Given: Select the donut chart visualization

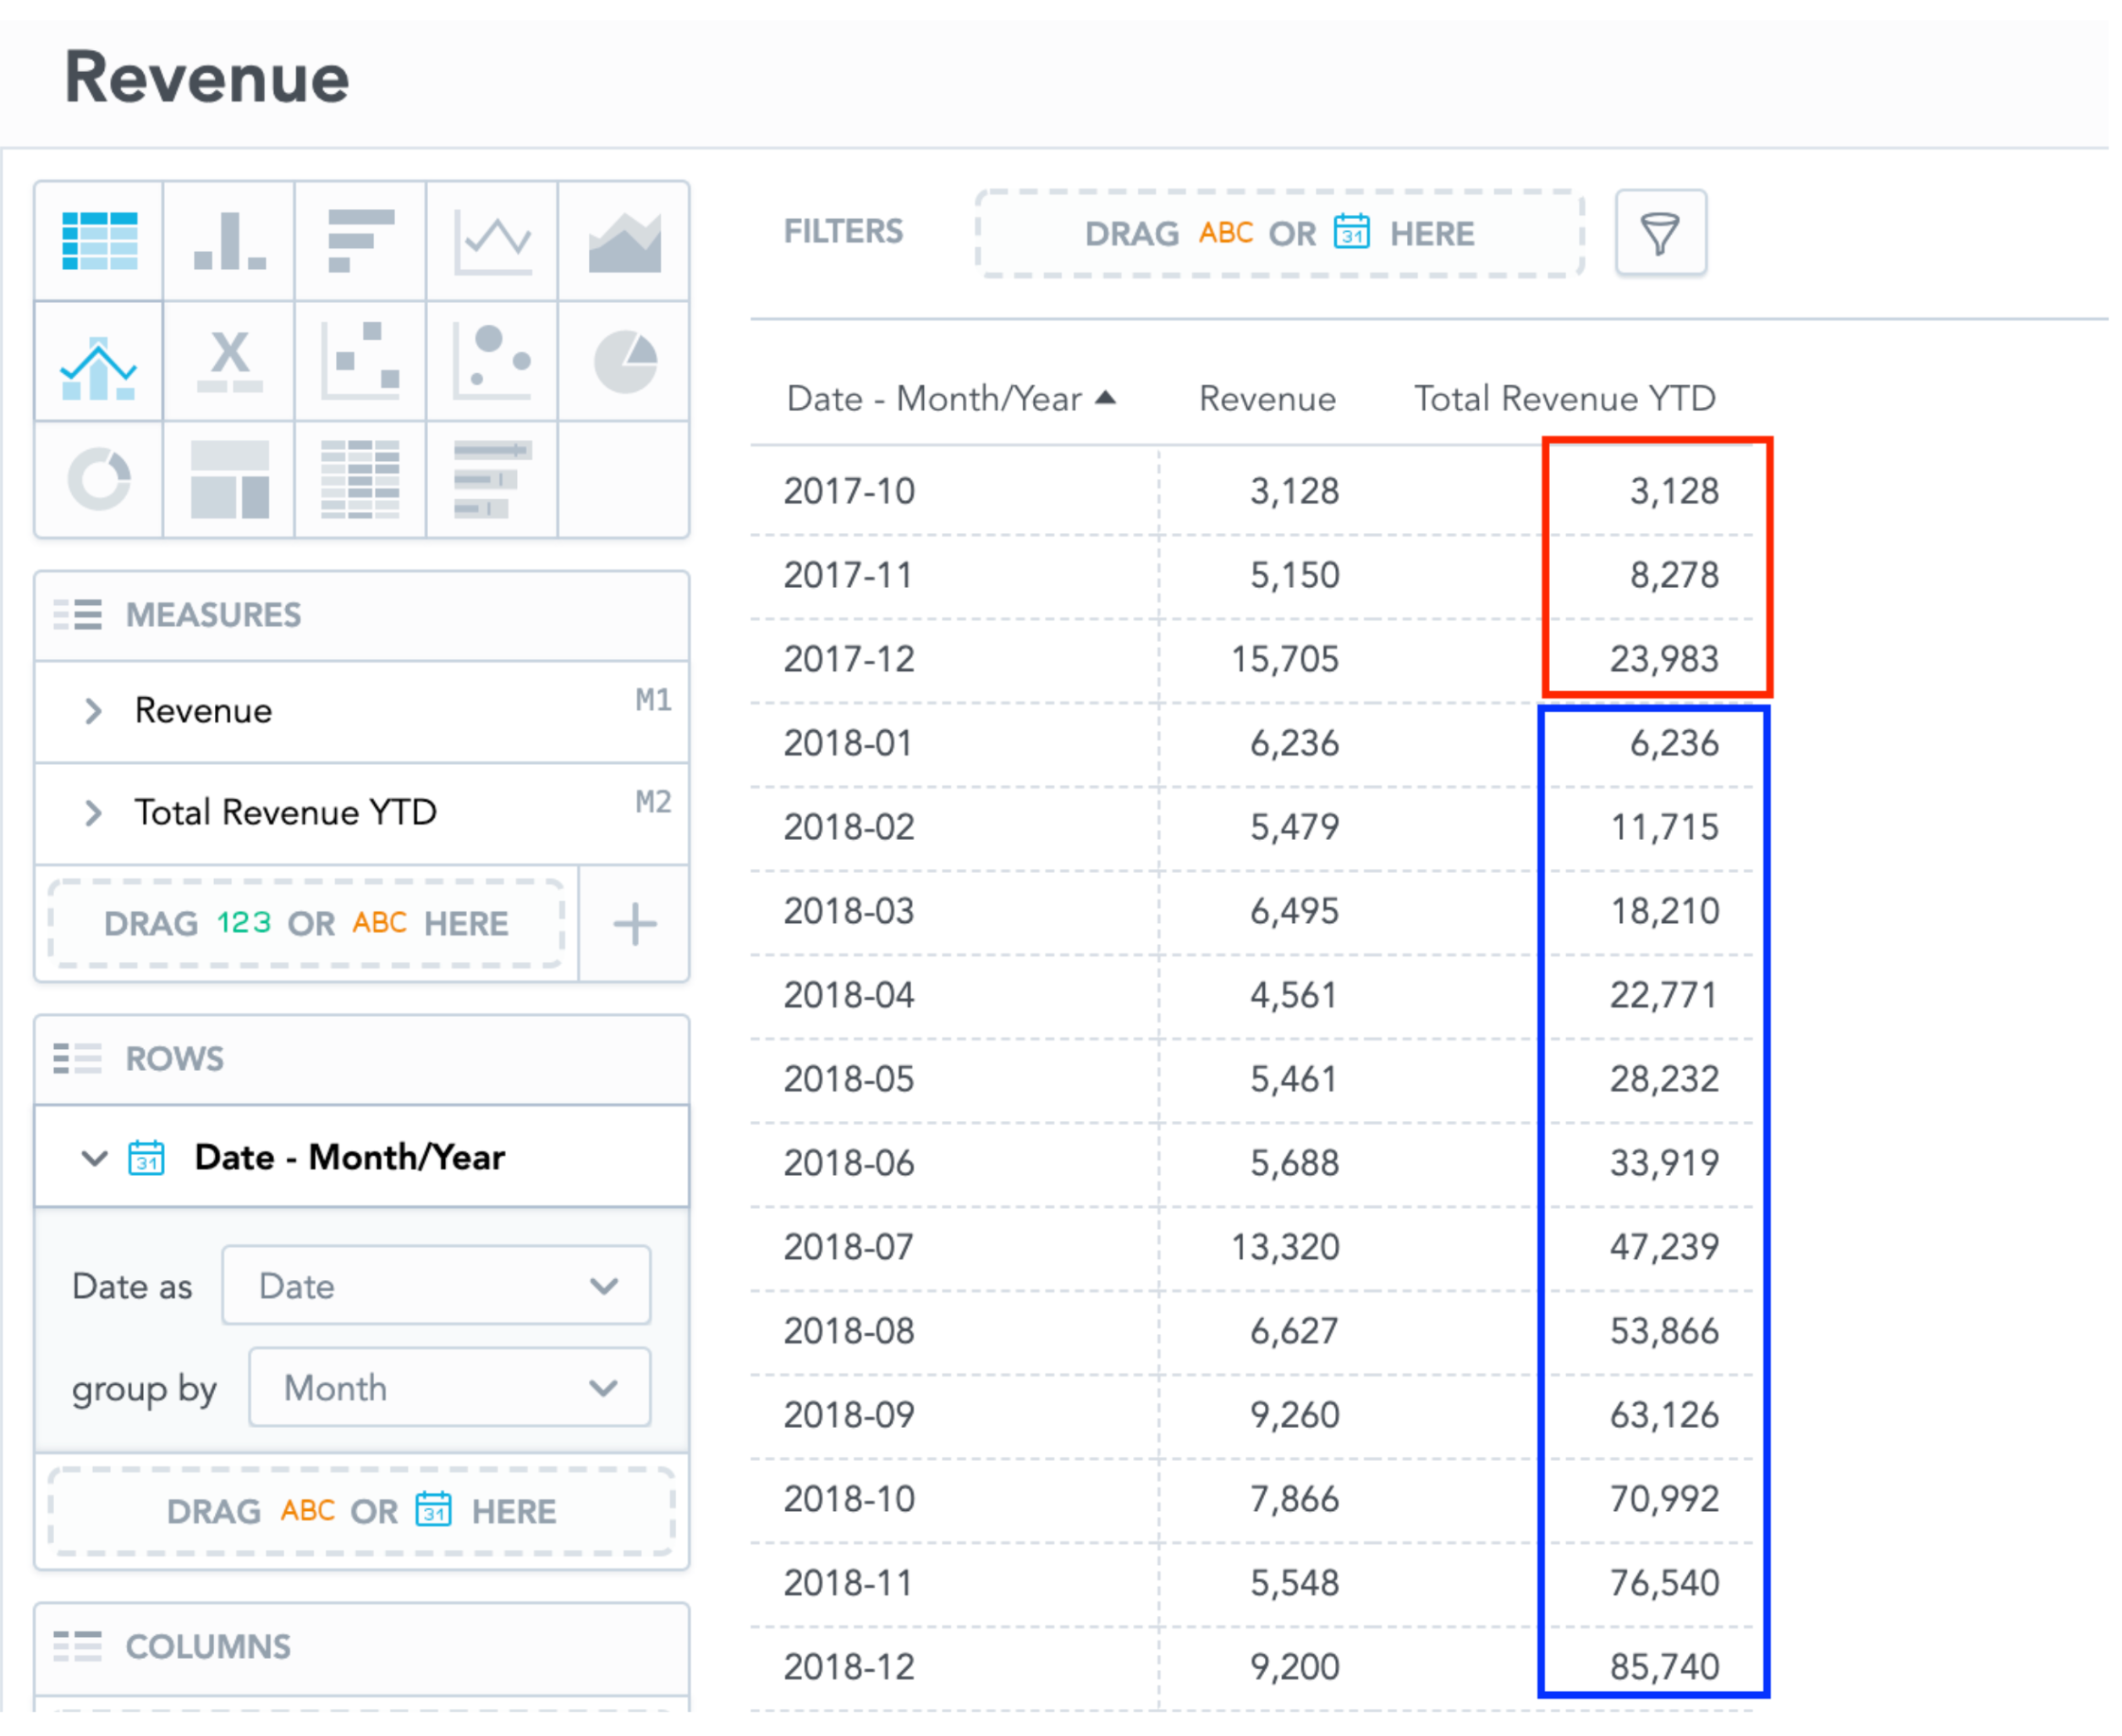Looking at the screenshot, I should click(98, 480).
